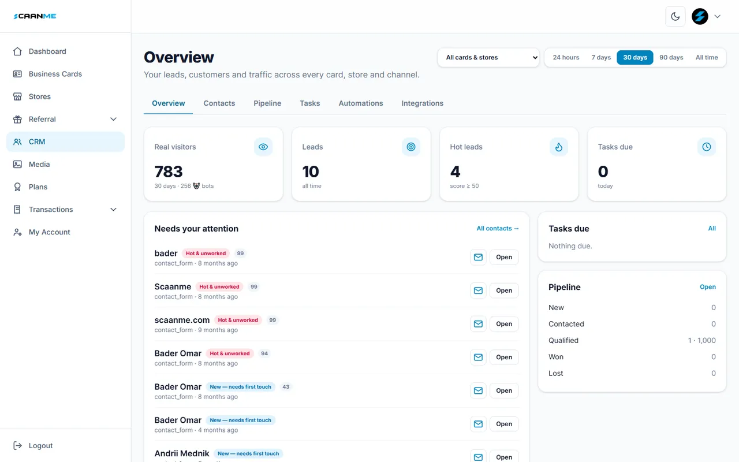Email Bader Omar with score 43
The height and width of the screenshot is (462, 739).
(478, 391)
